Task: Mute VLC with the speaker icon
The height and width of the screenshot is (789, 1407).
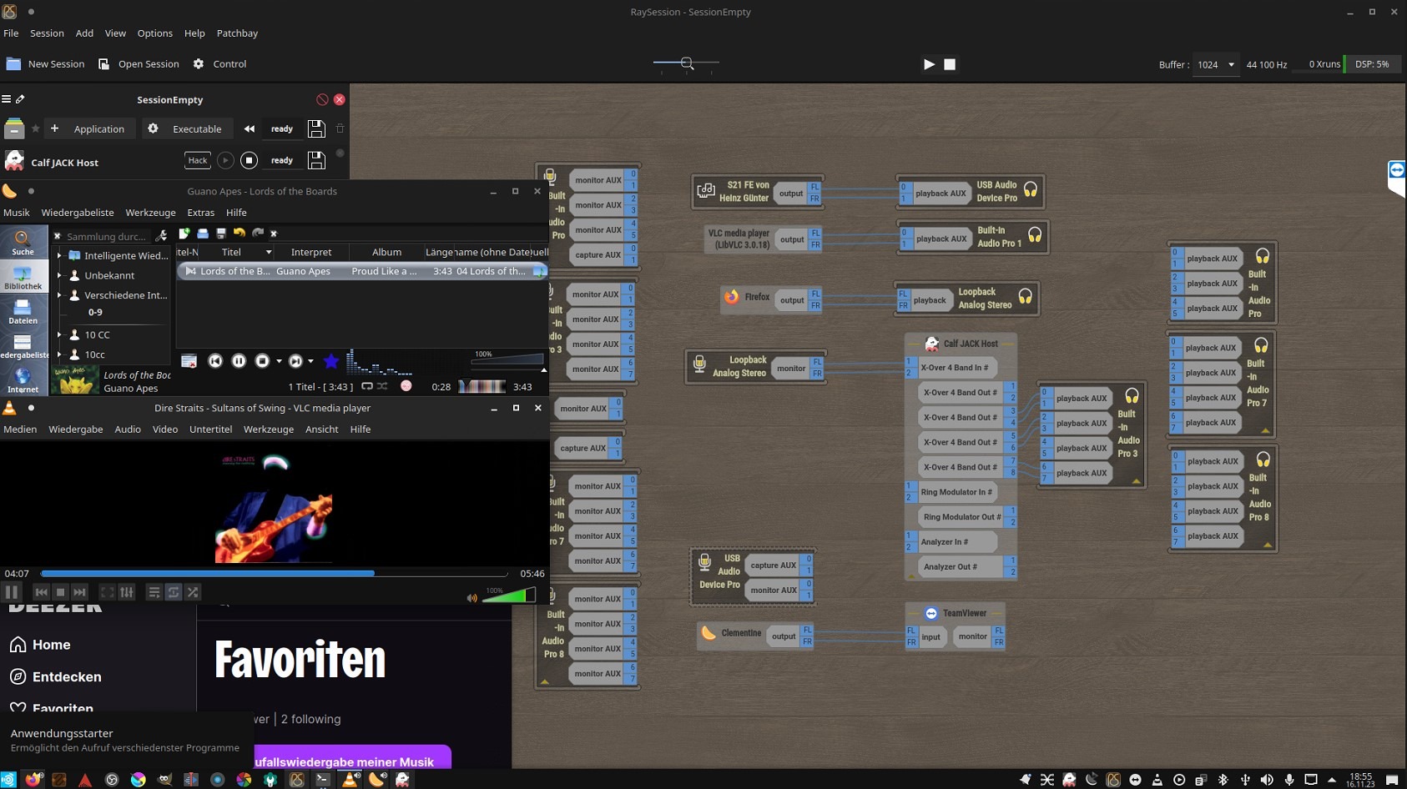Action: [472, 598]
